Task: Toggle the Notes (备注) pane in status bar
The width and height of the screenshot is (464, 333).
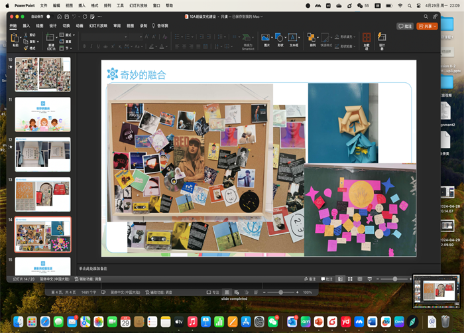Action: 310,279
